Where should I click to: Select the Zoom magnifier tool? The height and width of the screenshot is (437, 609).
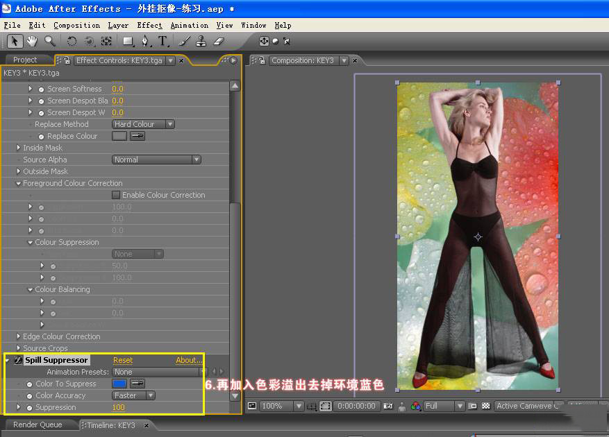pos(50,41)
